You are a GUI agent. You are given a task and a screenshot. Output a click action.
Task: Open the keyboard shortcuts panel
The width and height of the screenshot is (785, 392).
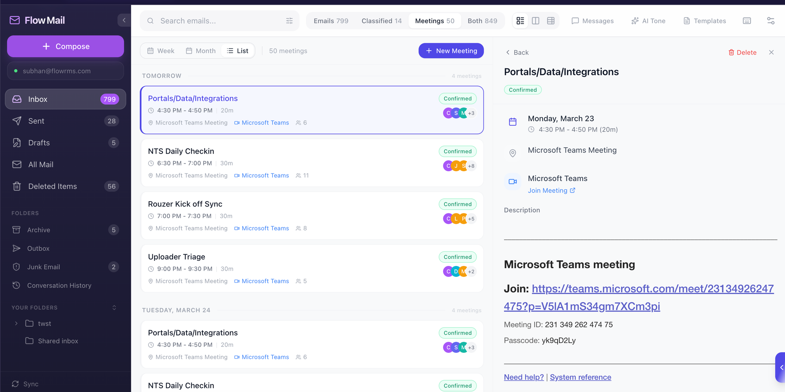pos(747,21)
